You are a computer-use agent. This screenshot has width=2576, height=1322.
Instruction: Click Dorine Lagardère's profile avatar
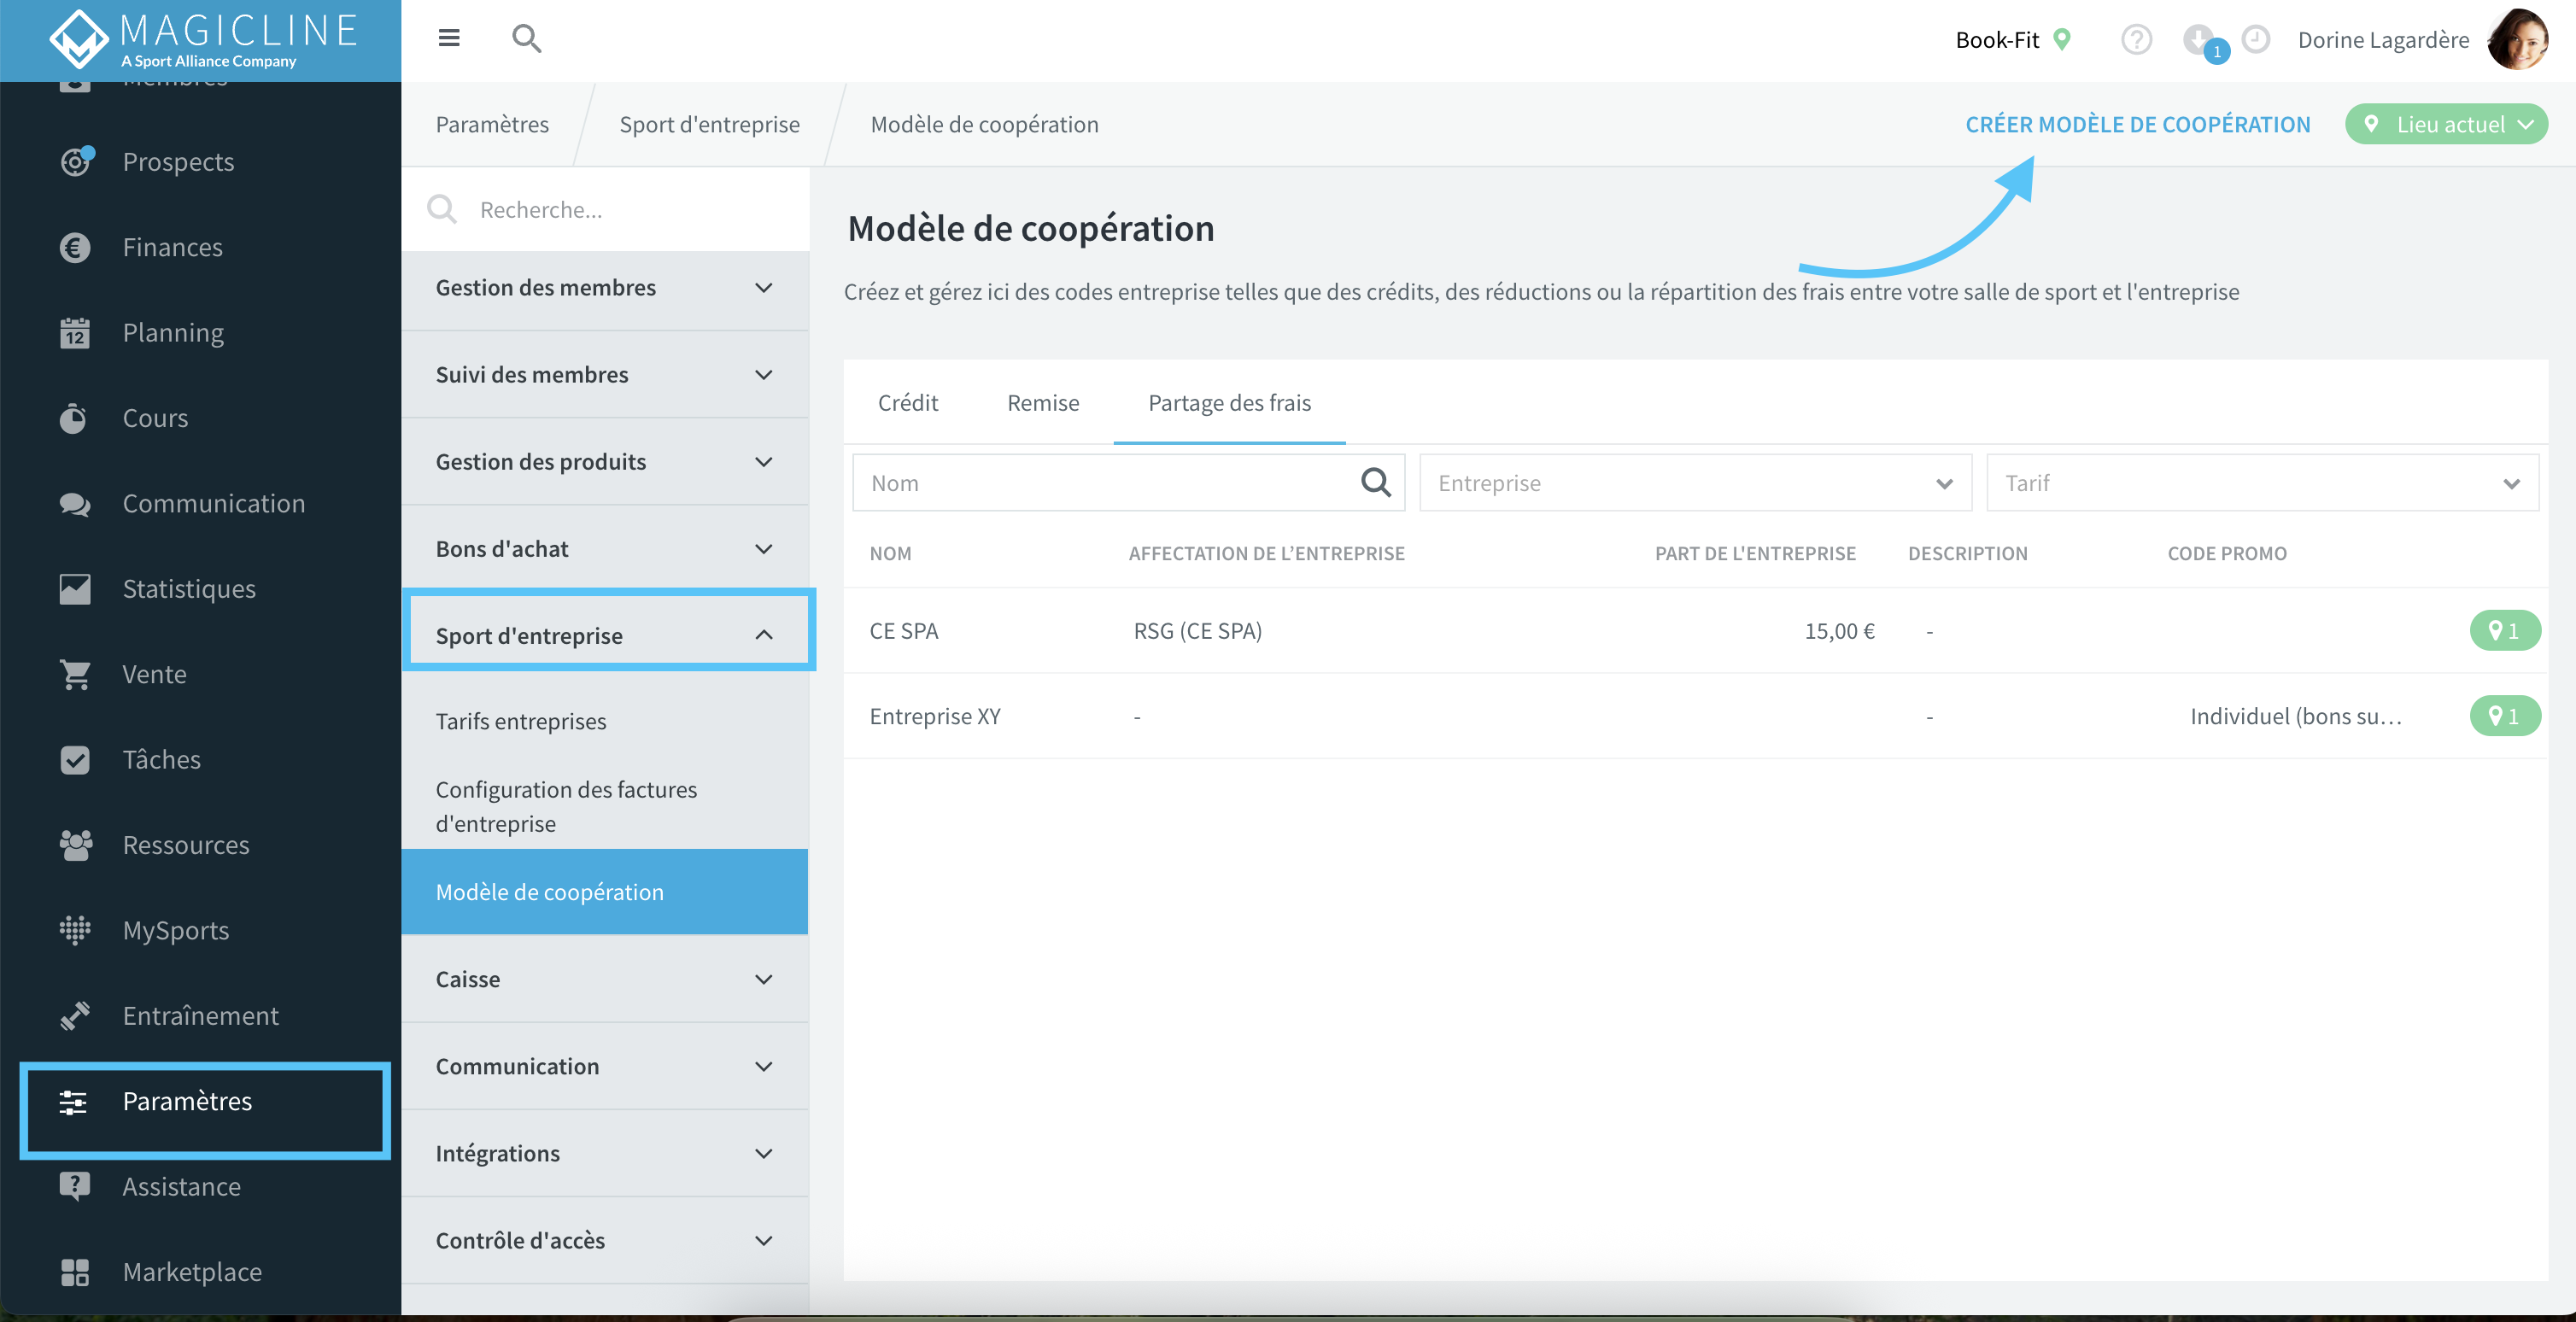(2517, 40)
